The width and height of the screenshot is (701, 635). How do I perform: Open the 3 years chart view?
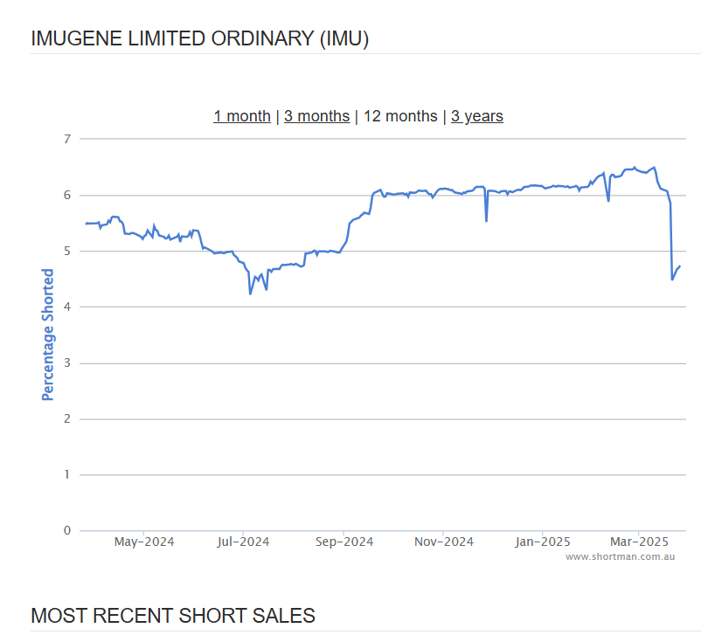[477, 116]
